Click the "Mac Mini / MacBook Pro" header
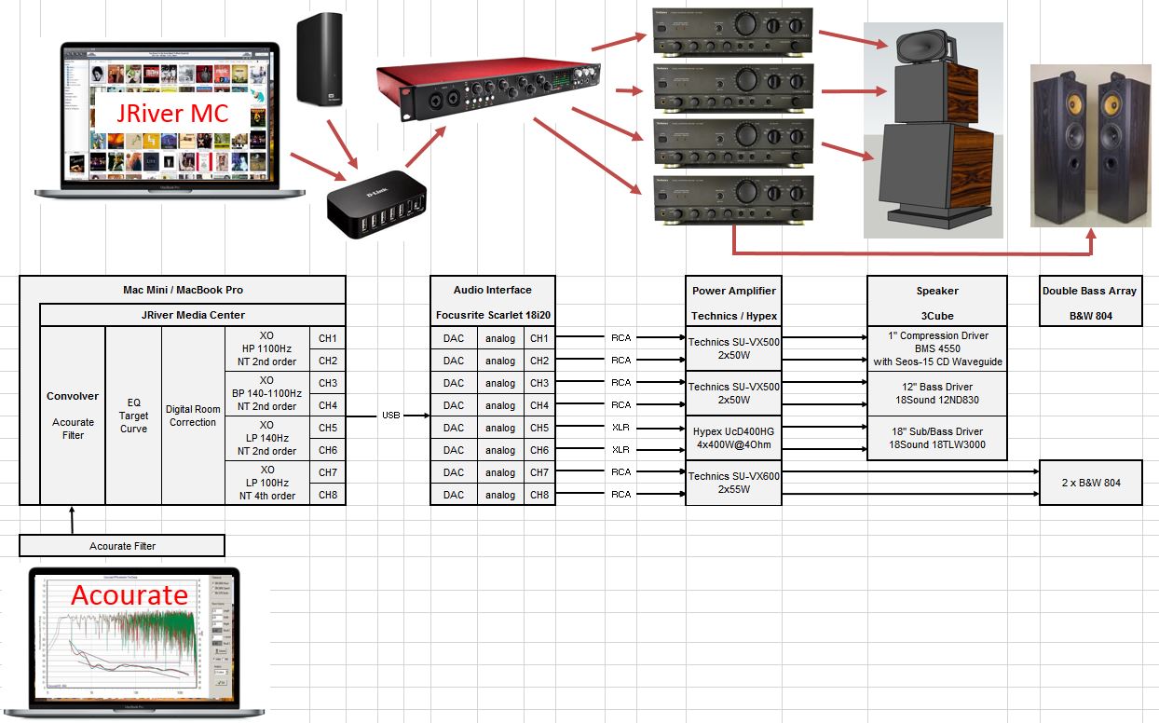 tap(183, 289)
